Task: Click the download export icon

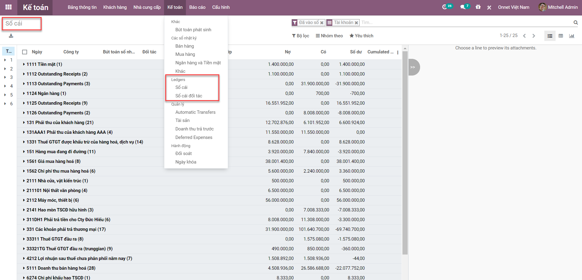Action: click(x=11, y=36)
